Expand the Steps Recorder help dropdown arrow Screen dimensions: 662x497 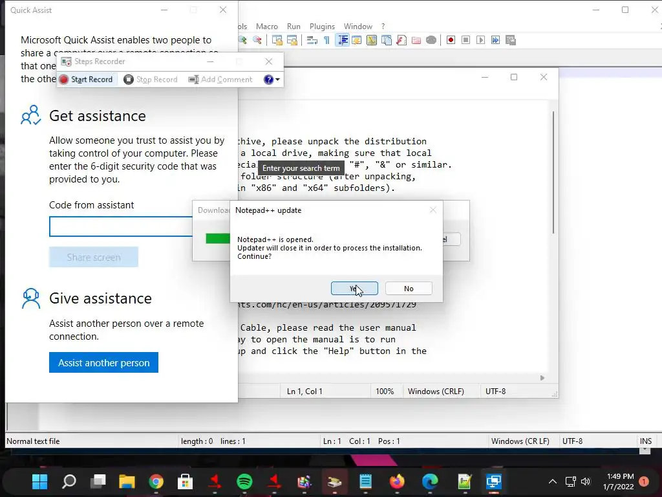click(x=278, y=80)
